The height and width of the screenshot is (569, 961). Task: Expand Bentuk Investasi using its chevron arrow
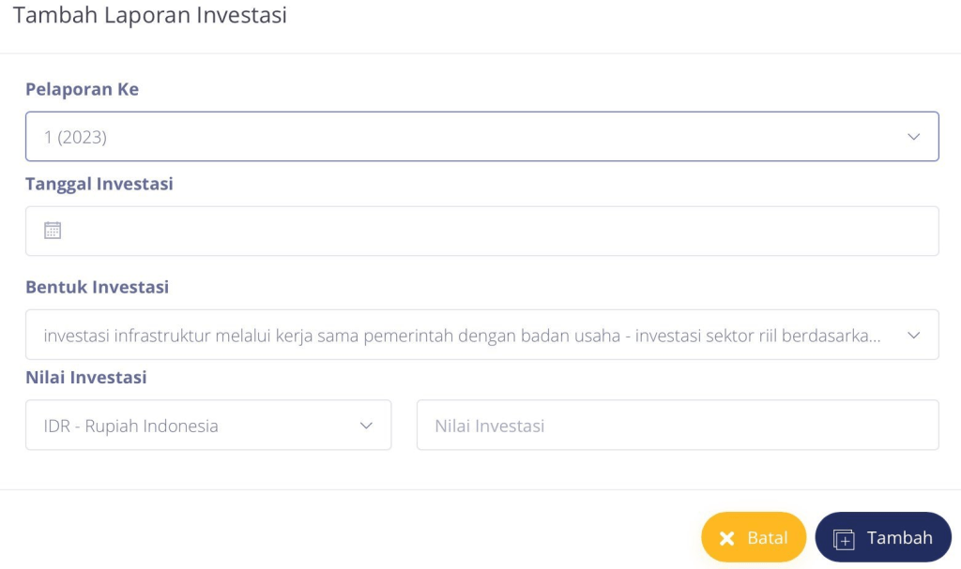point(913,335)
